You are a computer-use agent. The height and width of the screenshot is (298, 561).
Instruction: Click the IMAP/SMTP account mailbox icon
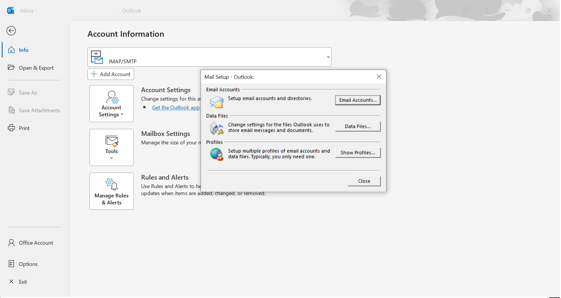[x=97, y=57]
